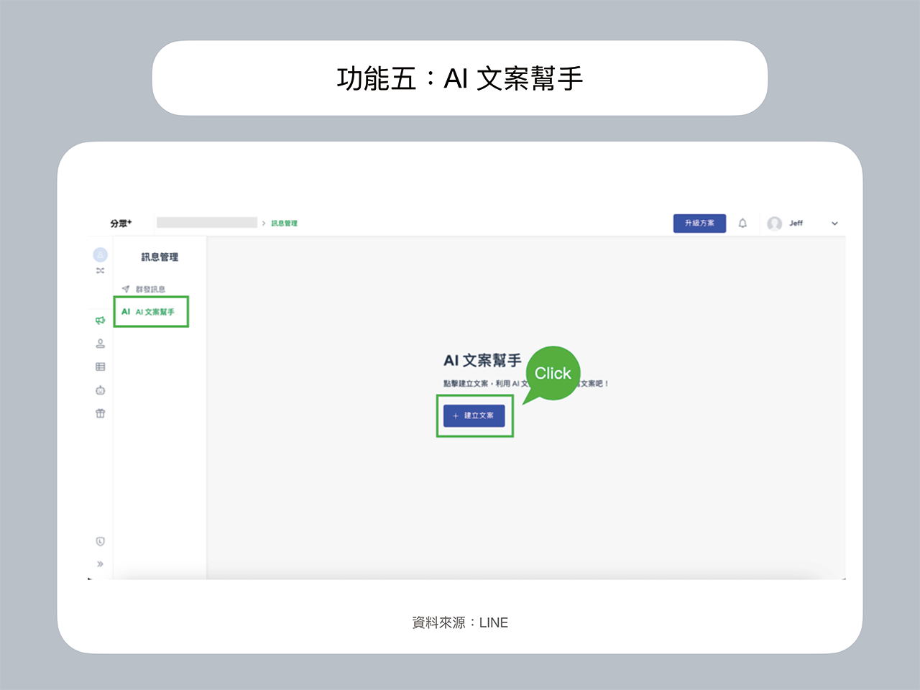
Task: Click the 分眾+ logo text
Action: (121, 223)
